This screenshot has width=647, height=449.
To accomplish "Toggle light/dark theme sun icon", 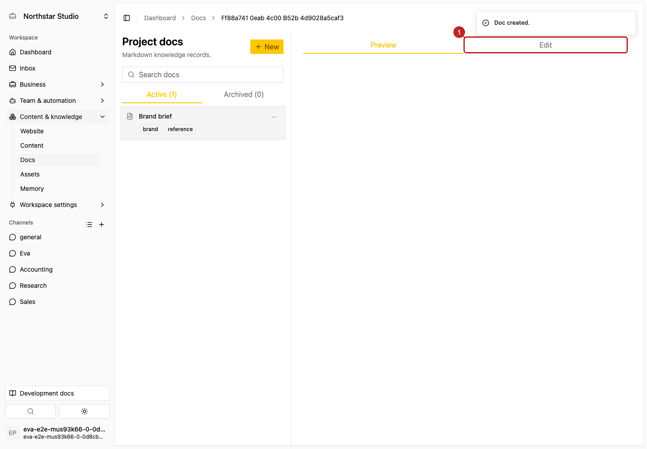I will pos(84,411).
